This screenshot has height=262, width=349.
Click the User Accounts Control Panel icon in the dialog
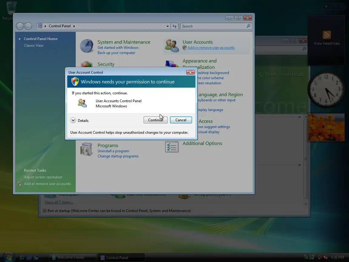coord(82,103)
